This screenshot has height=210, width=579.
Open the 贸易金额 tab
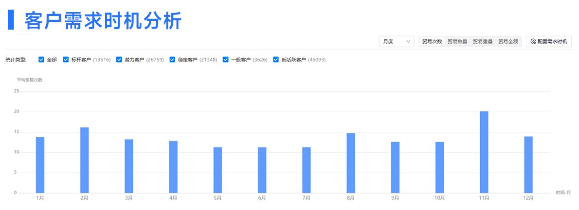[508, 42]
